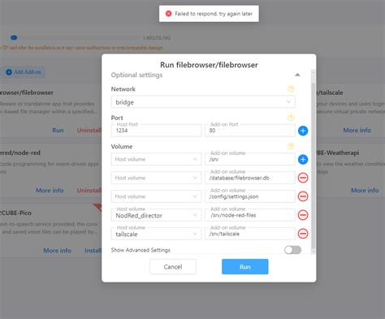Edit /srv/tailscale add-on volume field
Viewport: 385px width, 319px height.
[250, 234]
